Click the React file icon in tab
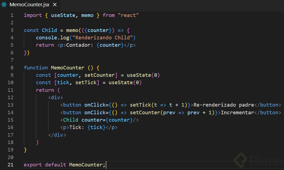Screen dimensions: 284x170 (4, 5)
